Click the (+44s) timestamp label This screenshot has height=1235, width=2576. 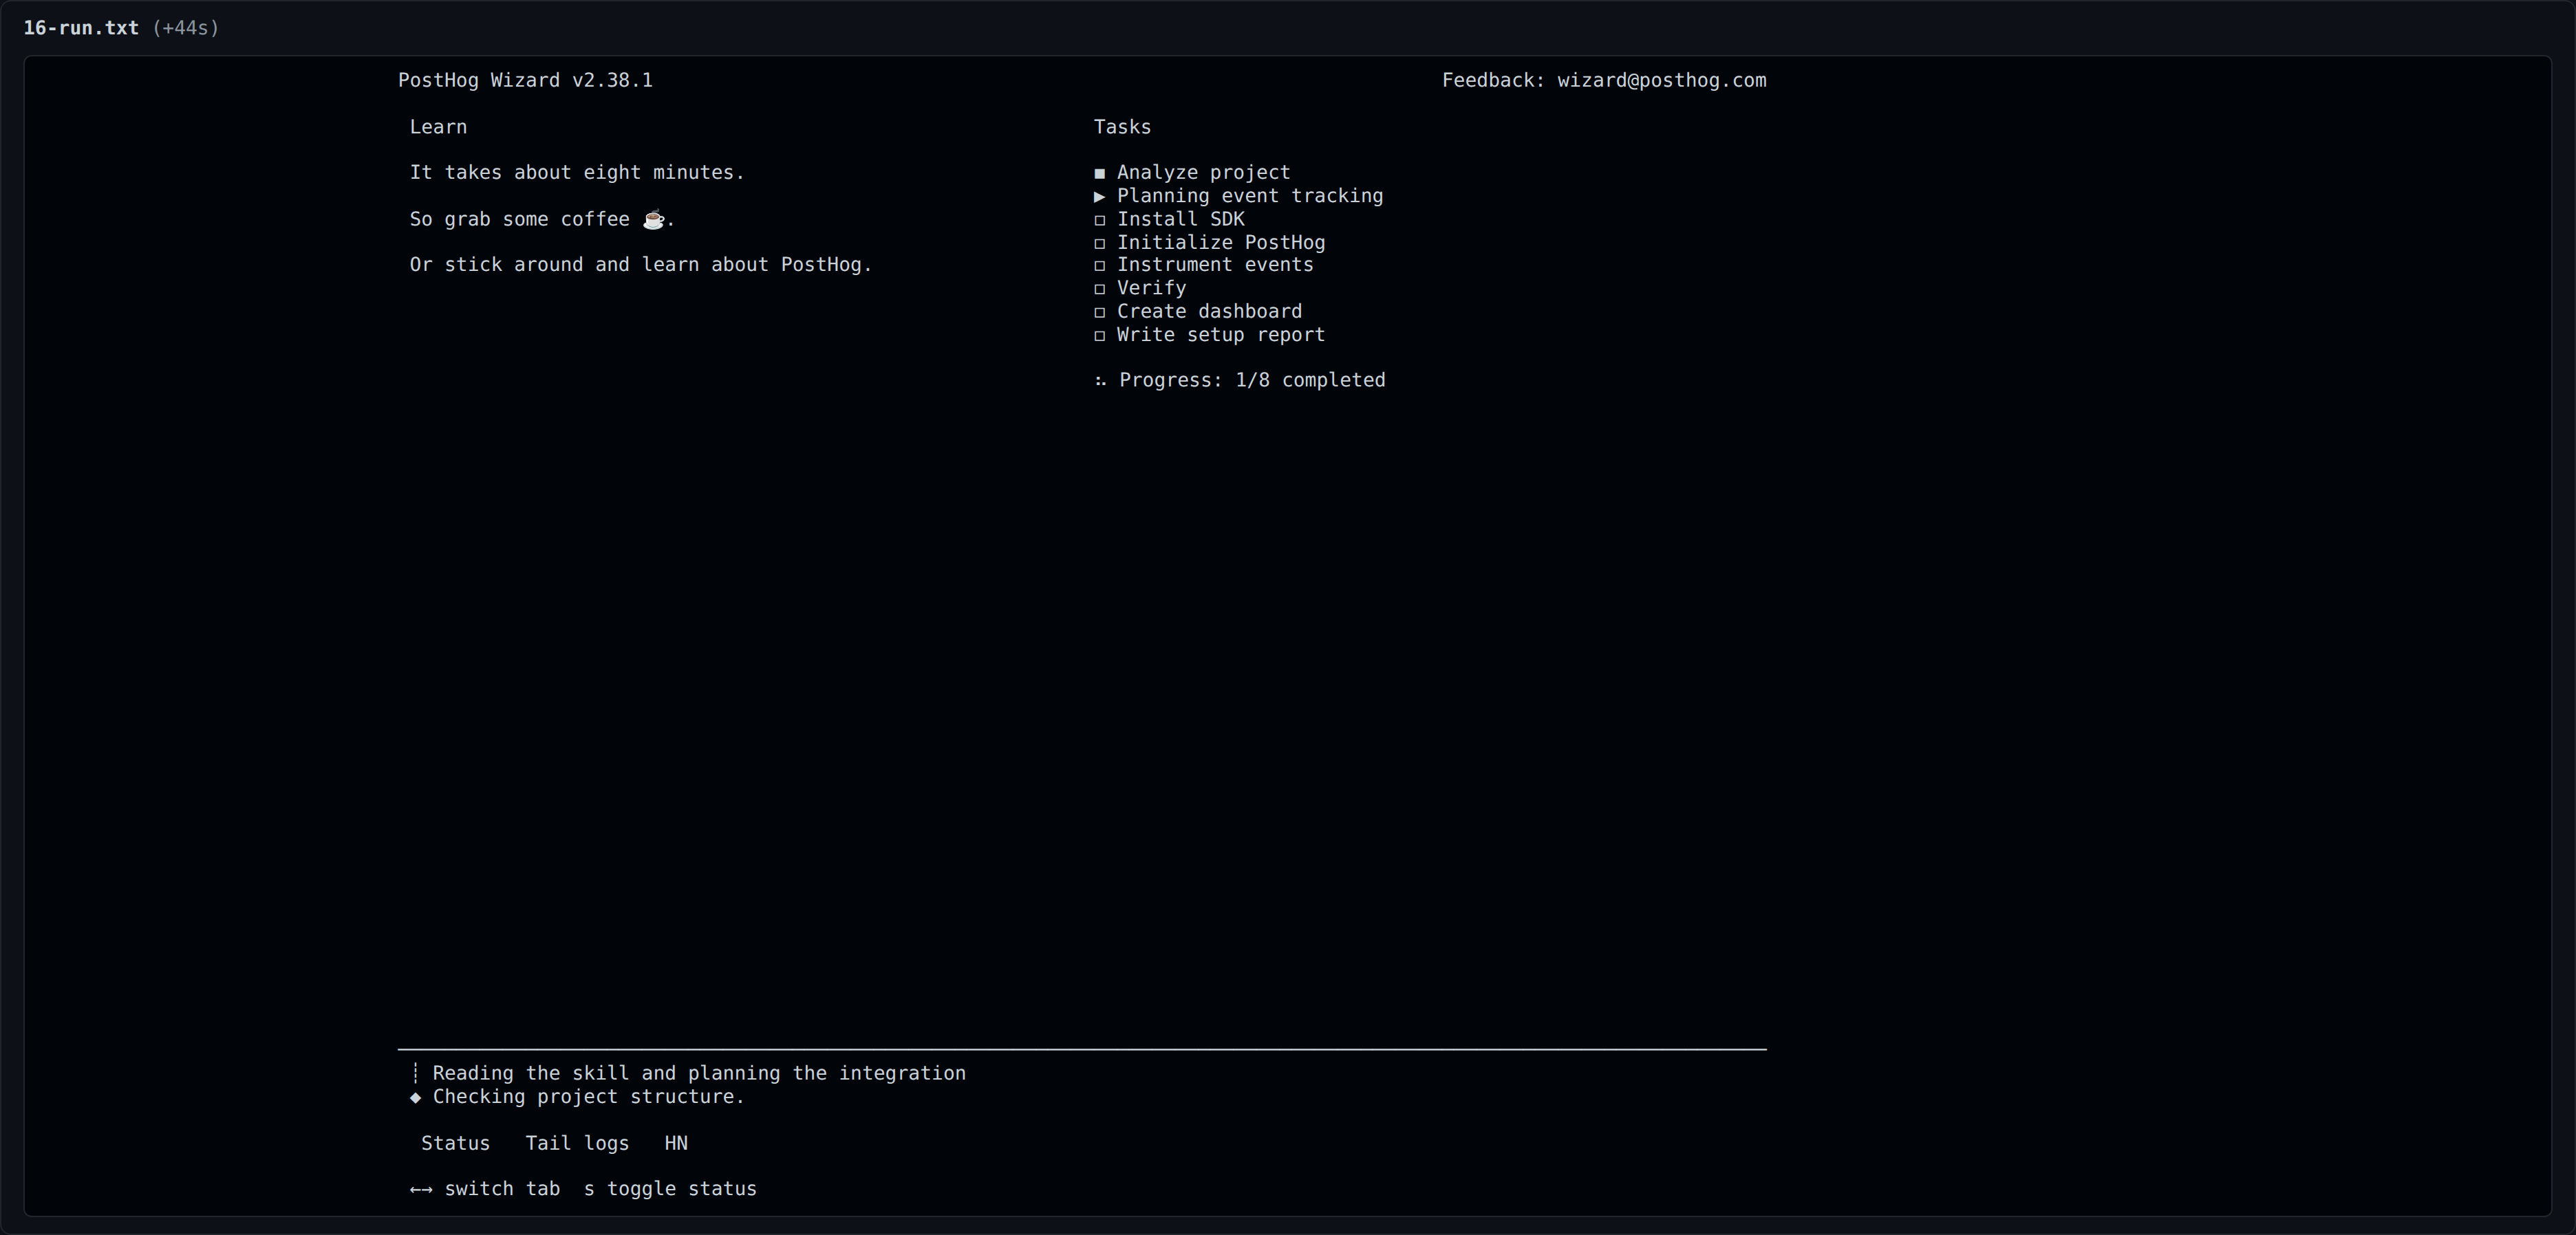[185, 28]
